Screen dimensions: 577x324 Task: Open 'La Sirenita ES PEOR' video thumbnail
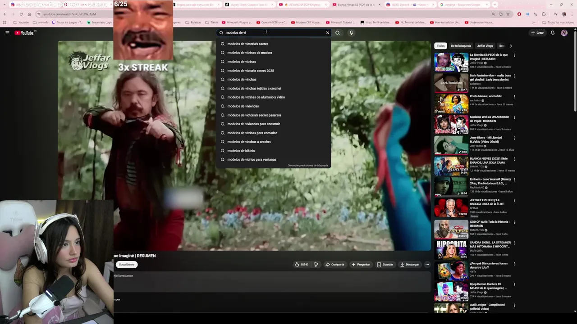(x=451, y=63)
